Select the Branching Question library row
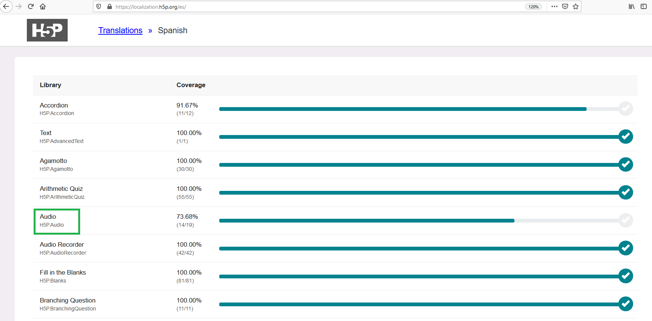Viewport: 652px width, 321px height. [335, 304]
